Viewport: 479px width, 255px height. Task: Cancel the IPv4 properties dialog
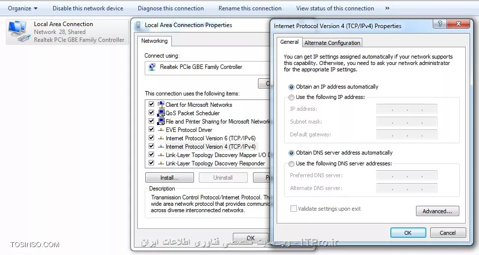pos(448,233)
